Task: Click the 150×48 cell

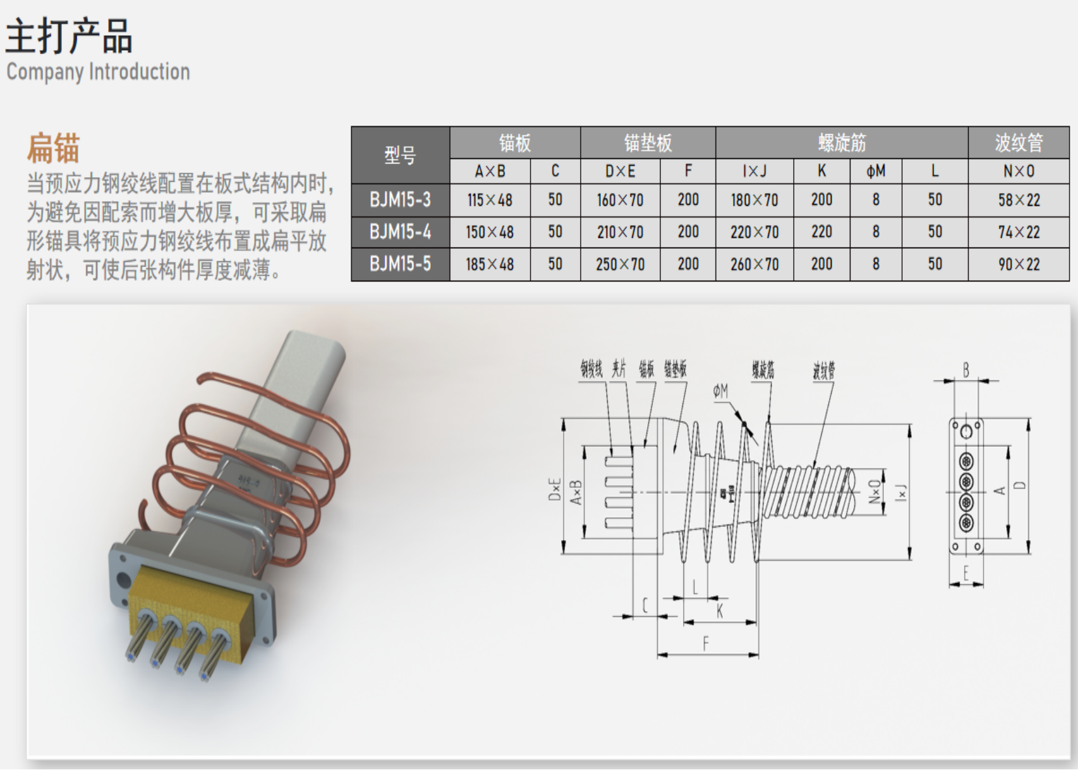Action: point(490,232)
